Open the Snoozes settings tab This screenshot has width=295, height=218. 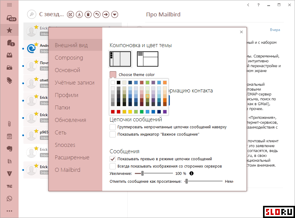(76, 145)
